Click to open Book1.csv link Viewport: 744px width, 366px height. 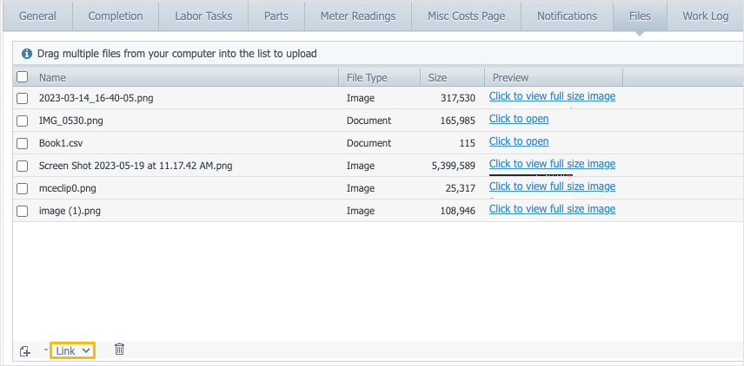[519, 141]
